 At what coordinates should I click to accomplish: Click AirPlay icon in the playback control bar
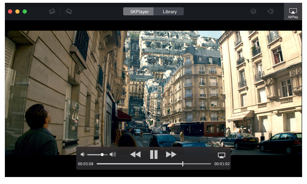point(221,155)
